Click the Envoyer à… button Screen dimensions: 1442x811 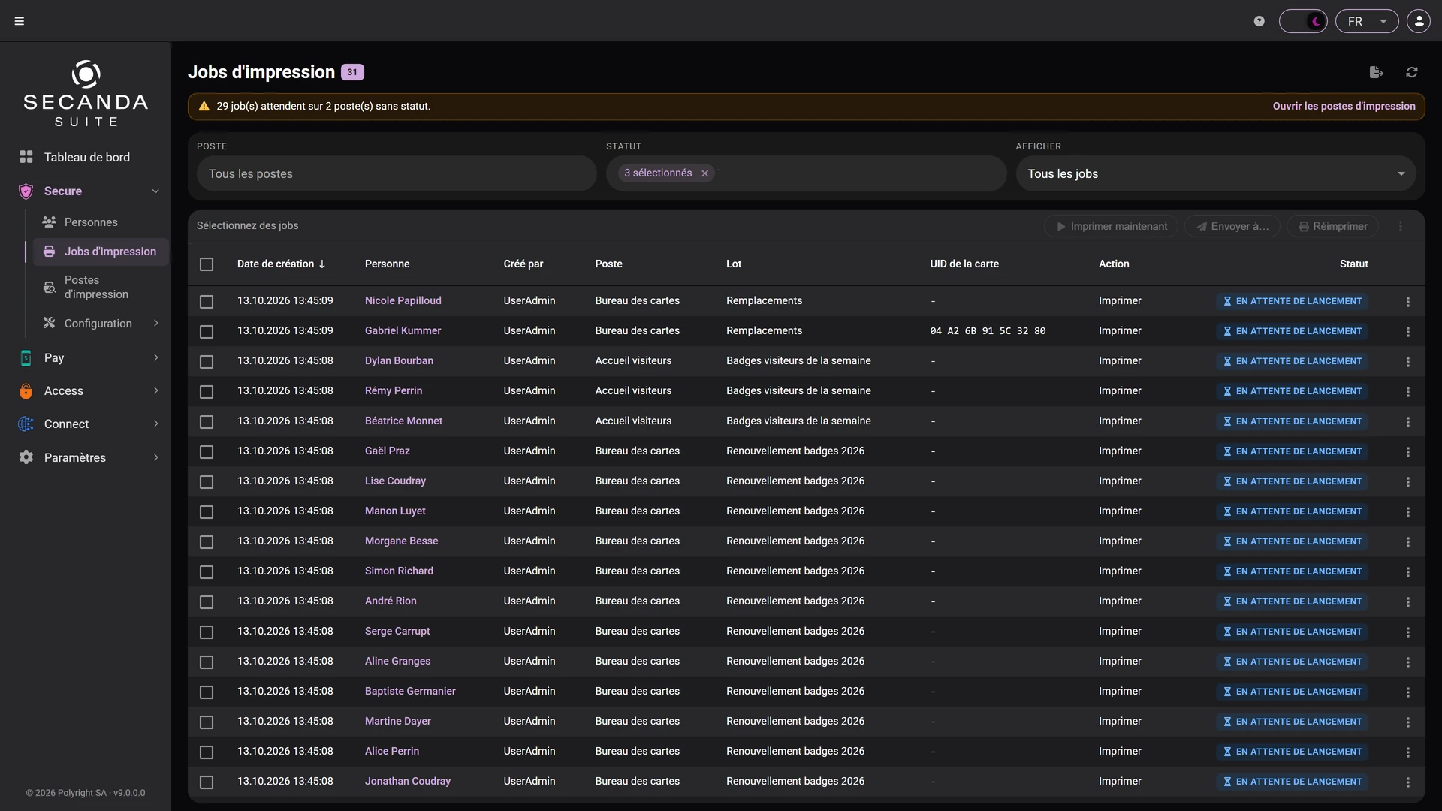[1232, 226]
